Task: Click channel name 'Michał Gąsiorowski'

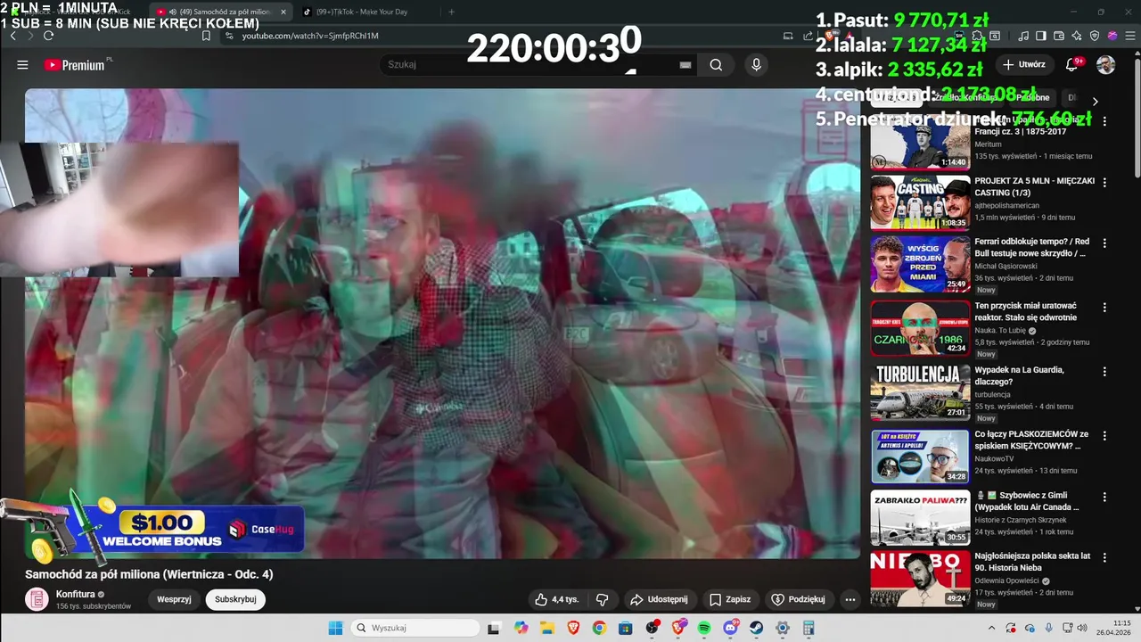Action: click(1006, 266)
